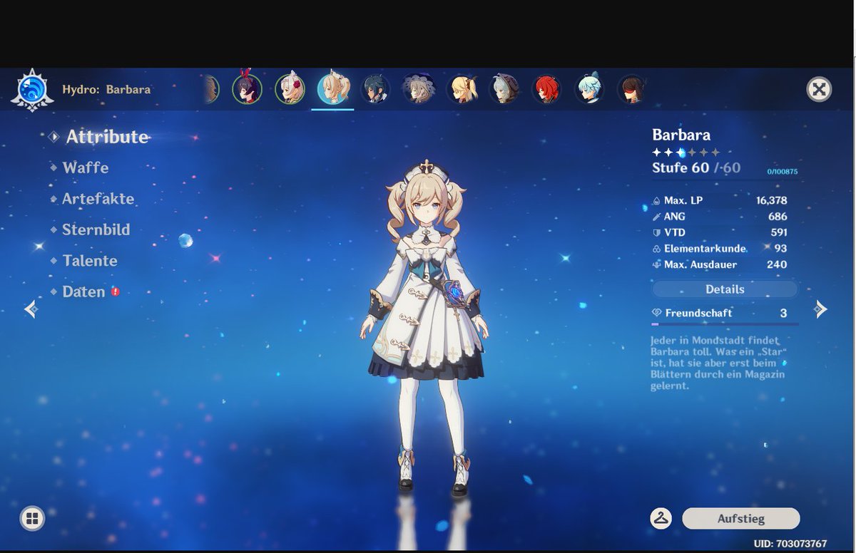Click the ANG value 686
856x553 pixels.
(x=778, y=217)
